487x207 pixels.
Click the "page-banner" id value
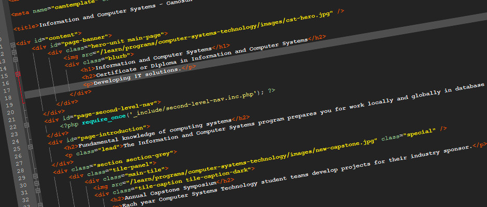85,40
